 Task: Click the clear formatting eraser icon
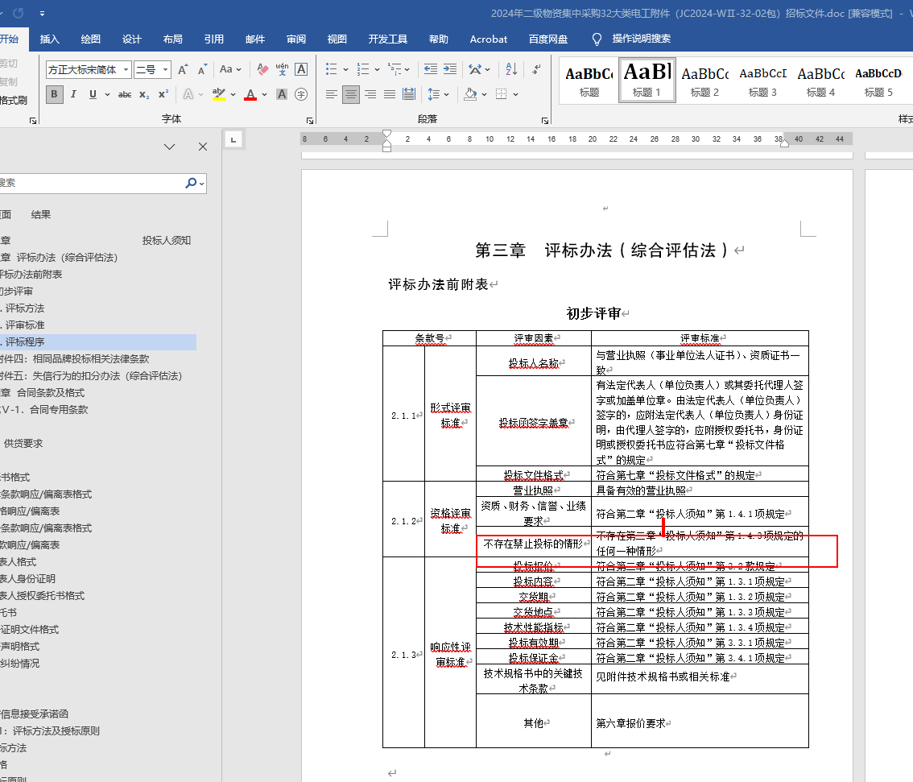(262, 70)
